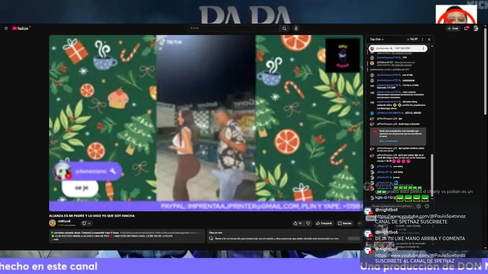Open more actions menu beside Guardar
Screen dimensions: 488x274
point(360,223)
